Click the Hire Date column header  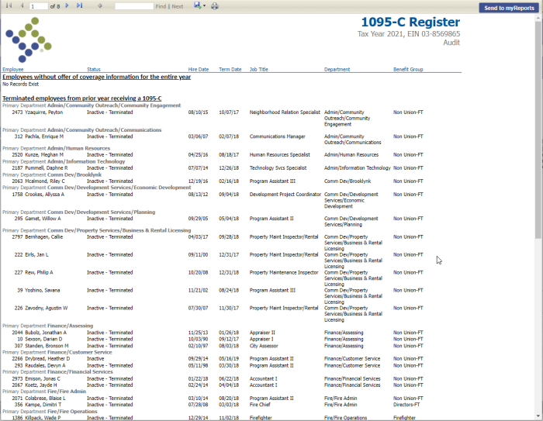point(198,69)
